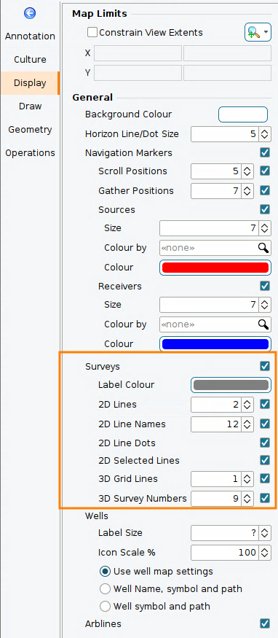Adjust Sources Size stepper arrows
The height and width of the screenshot is (638, 278).
click(x=265, y=227)
